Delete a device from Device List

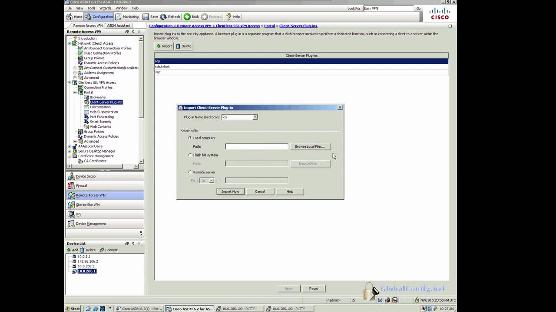point(88,250)
